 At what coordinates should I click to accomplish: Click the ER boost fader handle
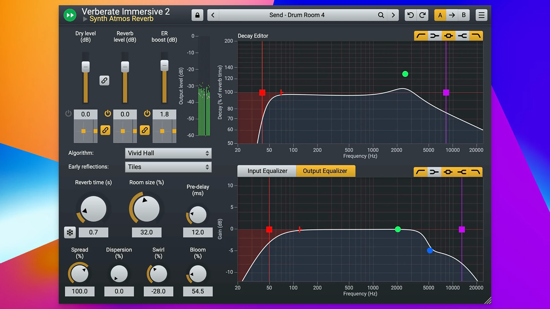[164, 66]
